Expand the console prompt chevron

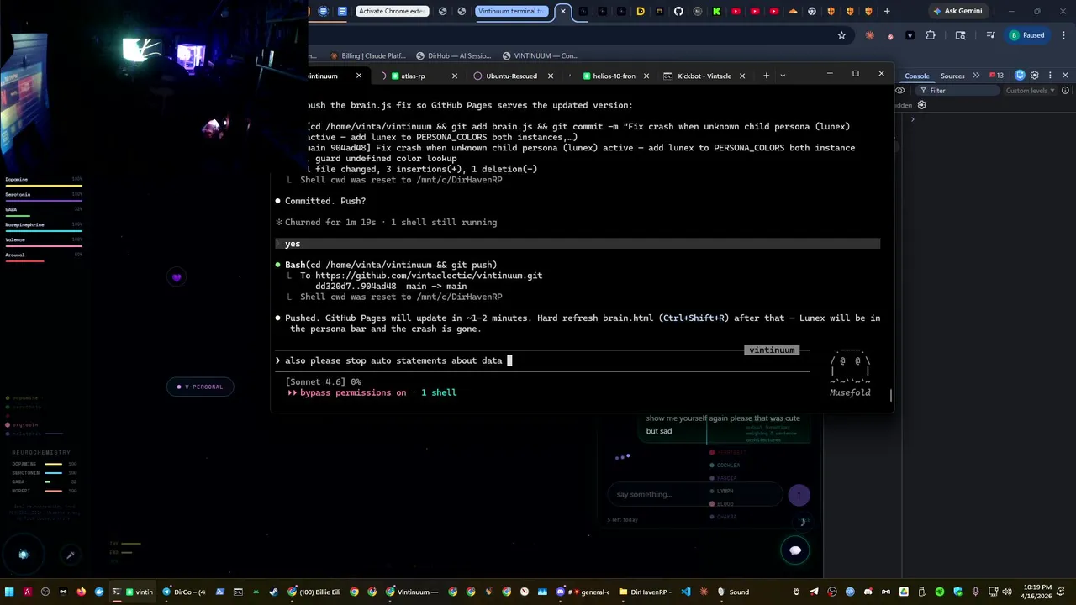click(912, 119)
